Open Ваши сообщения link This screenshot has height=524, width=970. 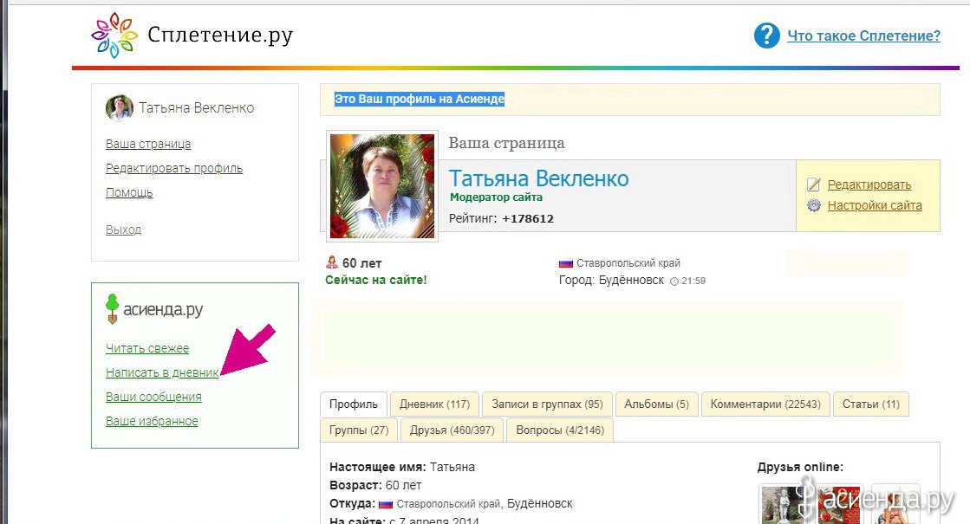coord(153,397)
